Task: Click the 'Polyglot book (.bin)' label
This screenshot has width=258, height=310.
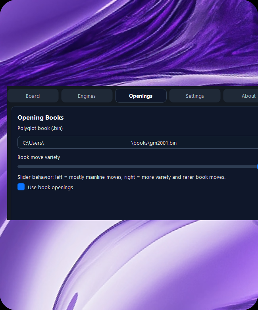Action: click(40, 128)
